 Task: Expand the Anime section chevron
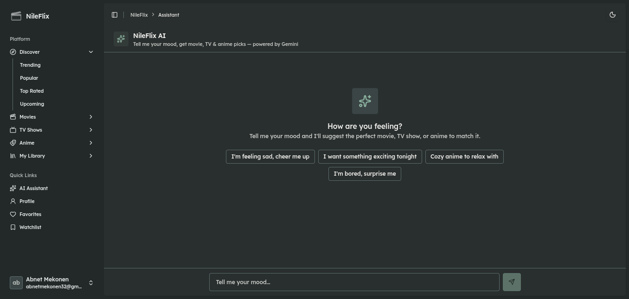pyautogui.click(x=91, y=143)
